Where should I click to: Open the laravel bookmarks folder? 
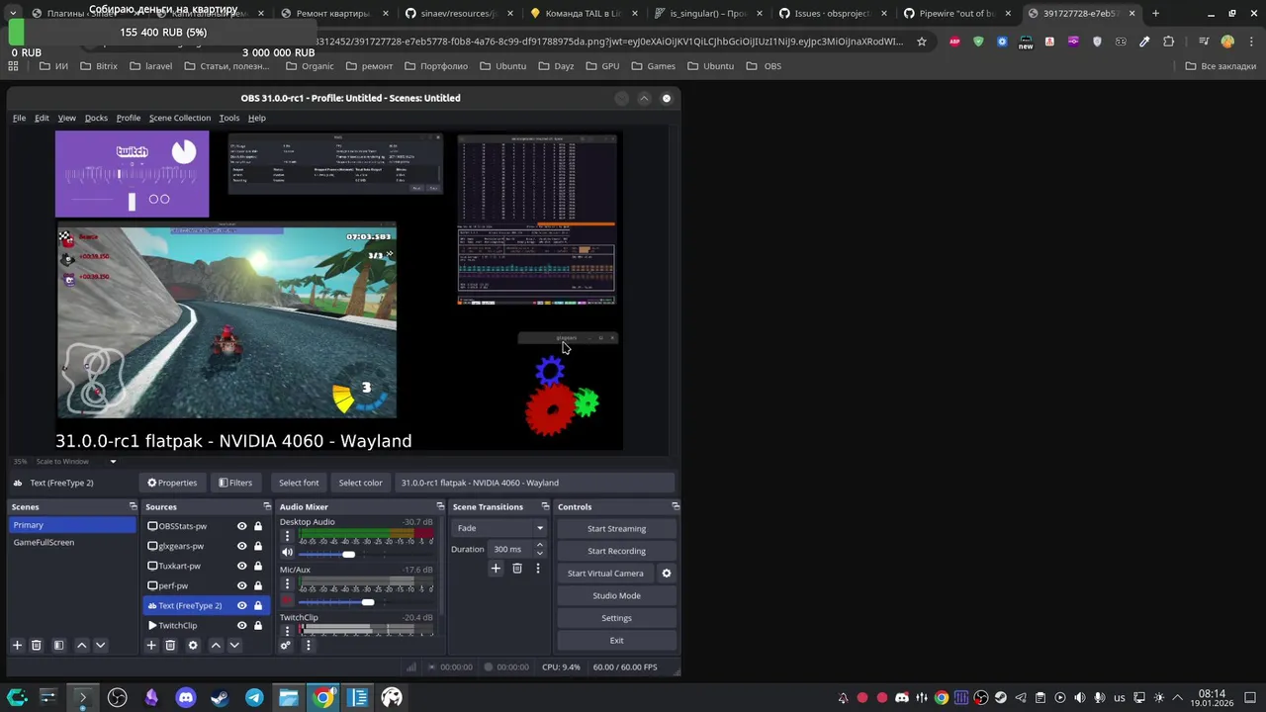click(x=149, y=66)
